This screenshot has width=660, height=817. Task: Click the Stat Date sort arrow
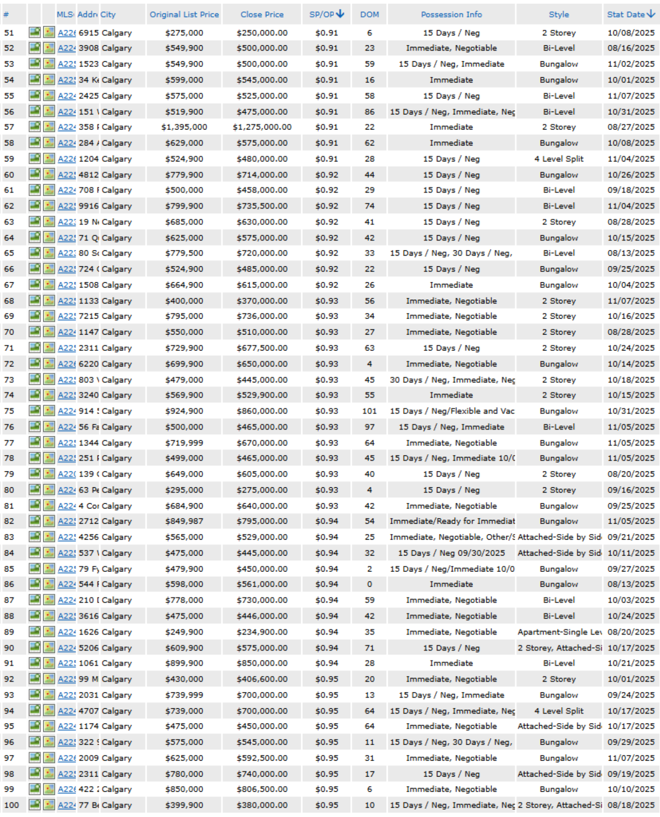tap(651, 14)
